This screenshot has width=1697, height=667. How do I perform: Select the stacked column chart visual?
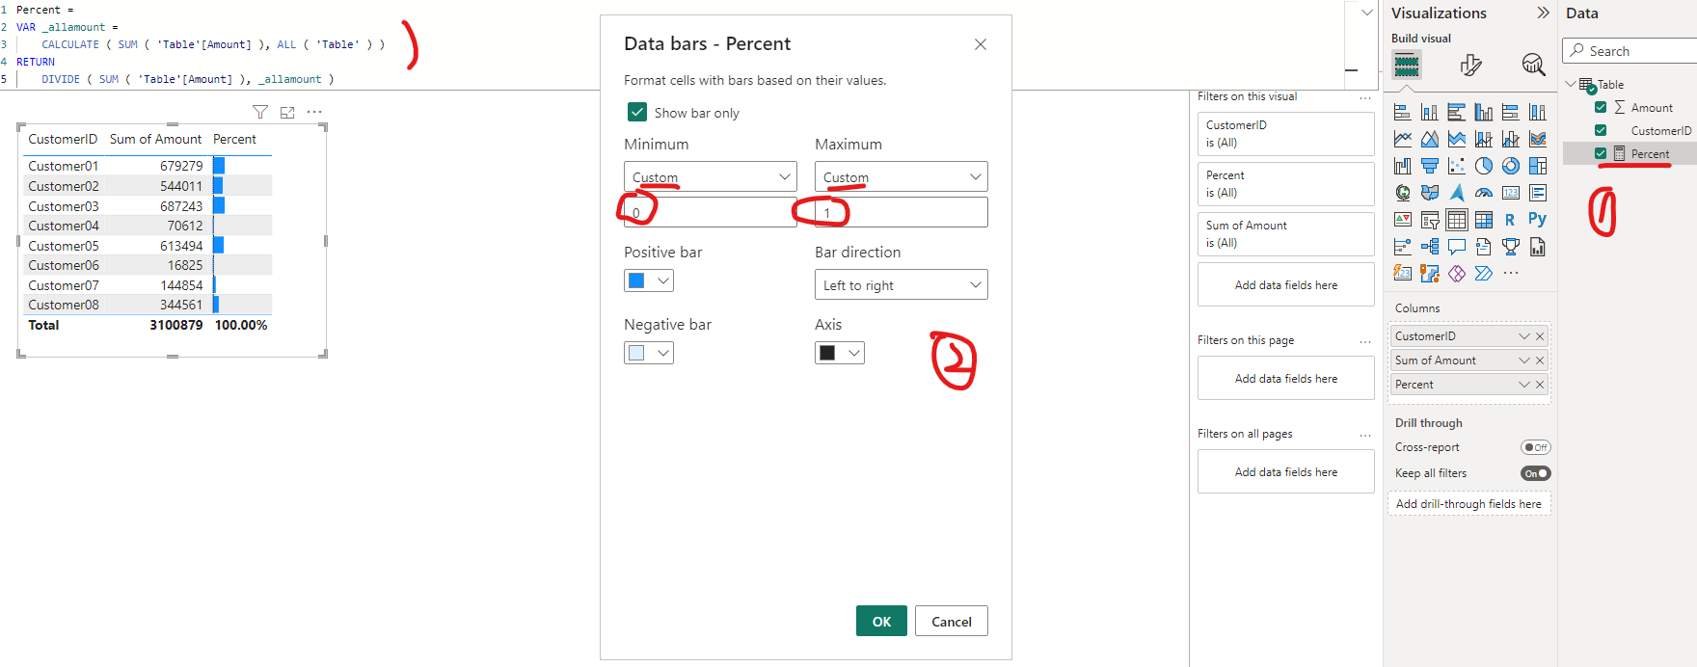pos(1430,112)
